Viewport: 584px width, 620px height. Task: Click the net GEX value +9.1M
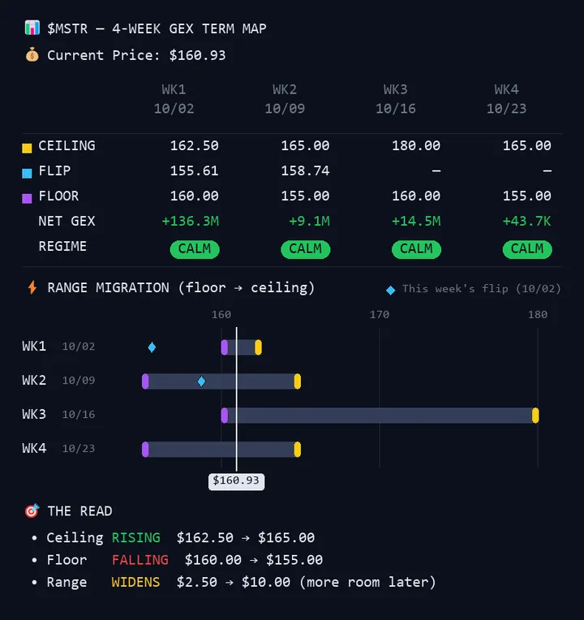(x=309, y=221)
